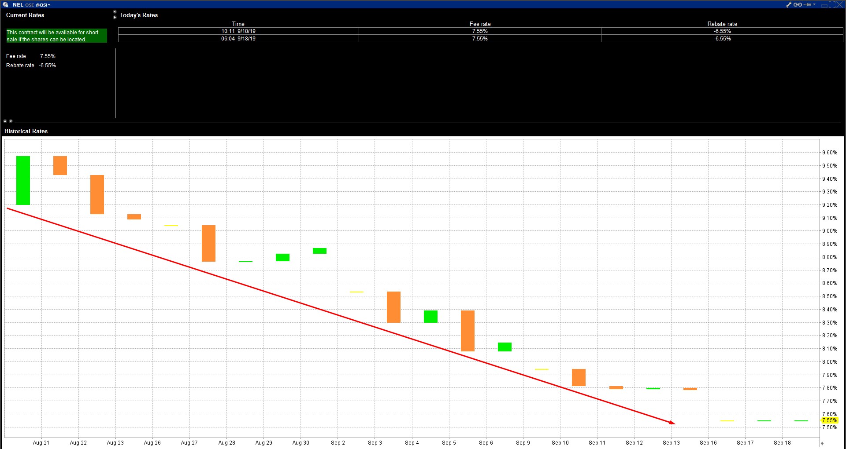Click the pushpin icon in title bar
This screenshot has width=846, height=449.
click(808, 4)
